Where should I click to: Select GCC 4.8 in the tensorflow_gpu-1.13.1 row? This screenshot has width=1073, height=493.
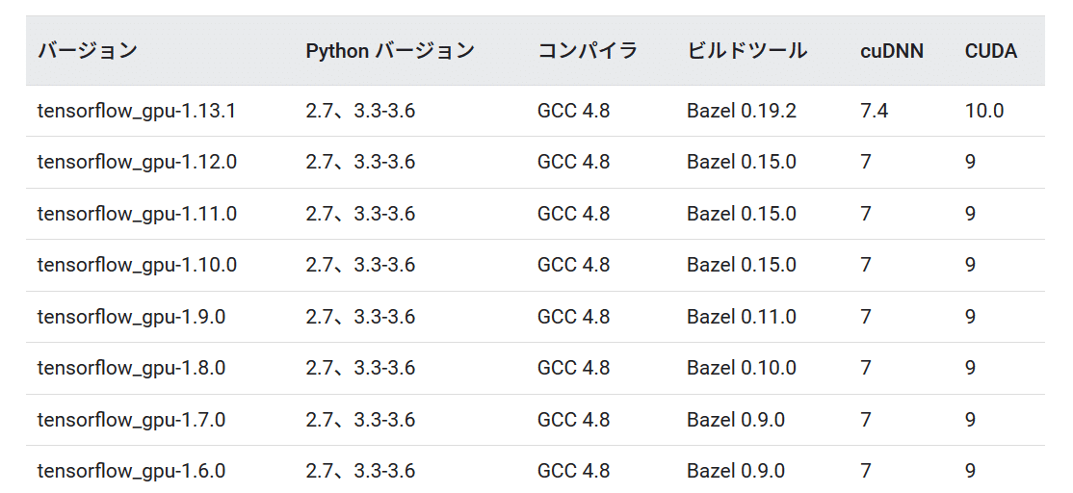[573, 111]
